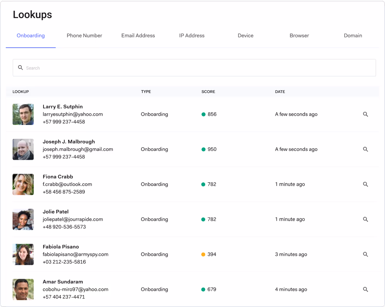Open the Email Address tab
Viewport: 385px width, 307px height.
(138, 35)
